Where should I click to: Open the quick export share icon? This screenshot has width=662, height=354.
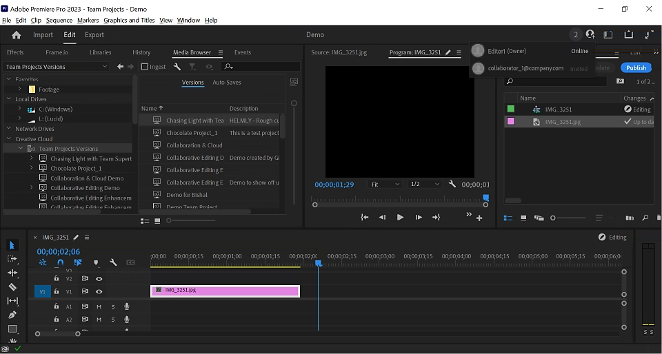click(x=629, y=34)
